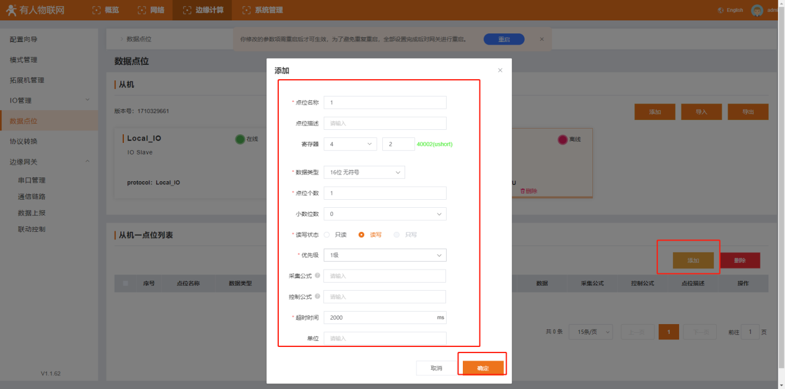785x389 pixels.
Task: Open the 寄存器 register type dropdown
Action: [350, 144]
